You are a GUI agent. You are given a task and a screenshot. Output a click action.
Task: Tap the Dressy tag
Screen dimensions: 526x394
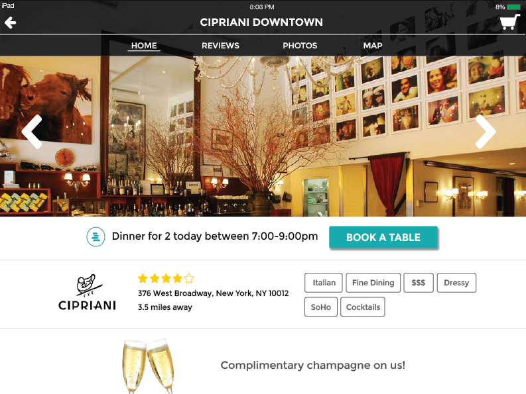456,283
